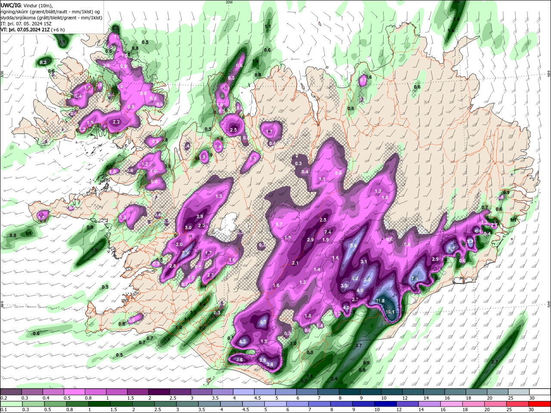
Task: Click the 0.2 label on the snow scale
Action: coord(3,398)
